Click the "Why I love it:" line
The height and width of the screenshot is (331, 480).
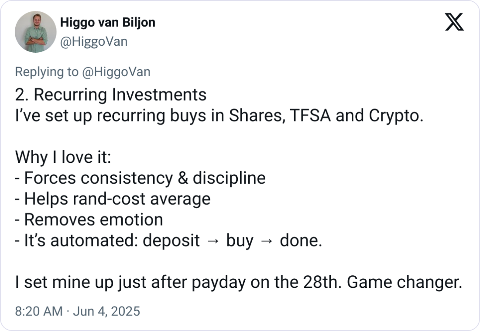click(x=63, y=157)
